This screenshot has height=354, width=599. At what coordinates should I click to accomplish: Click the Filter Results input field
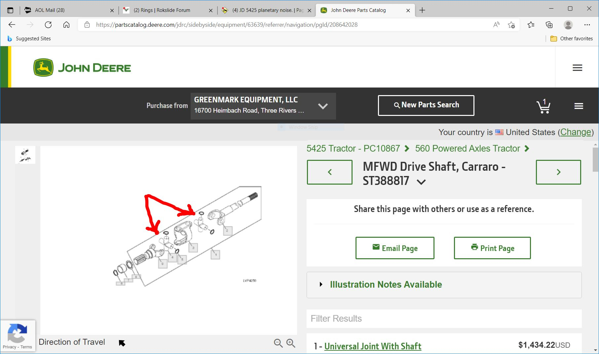click(x=444, y=319)
